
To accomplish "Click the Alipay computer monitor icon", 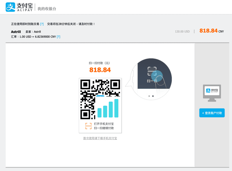I will [212, 93].
